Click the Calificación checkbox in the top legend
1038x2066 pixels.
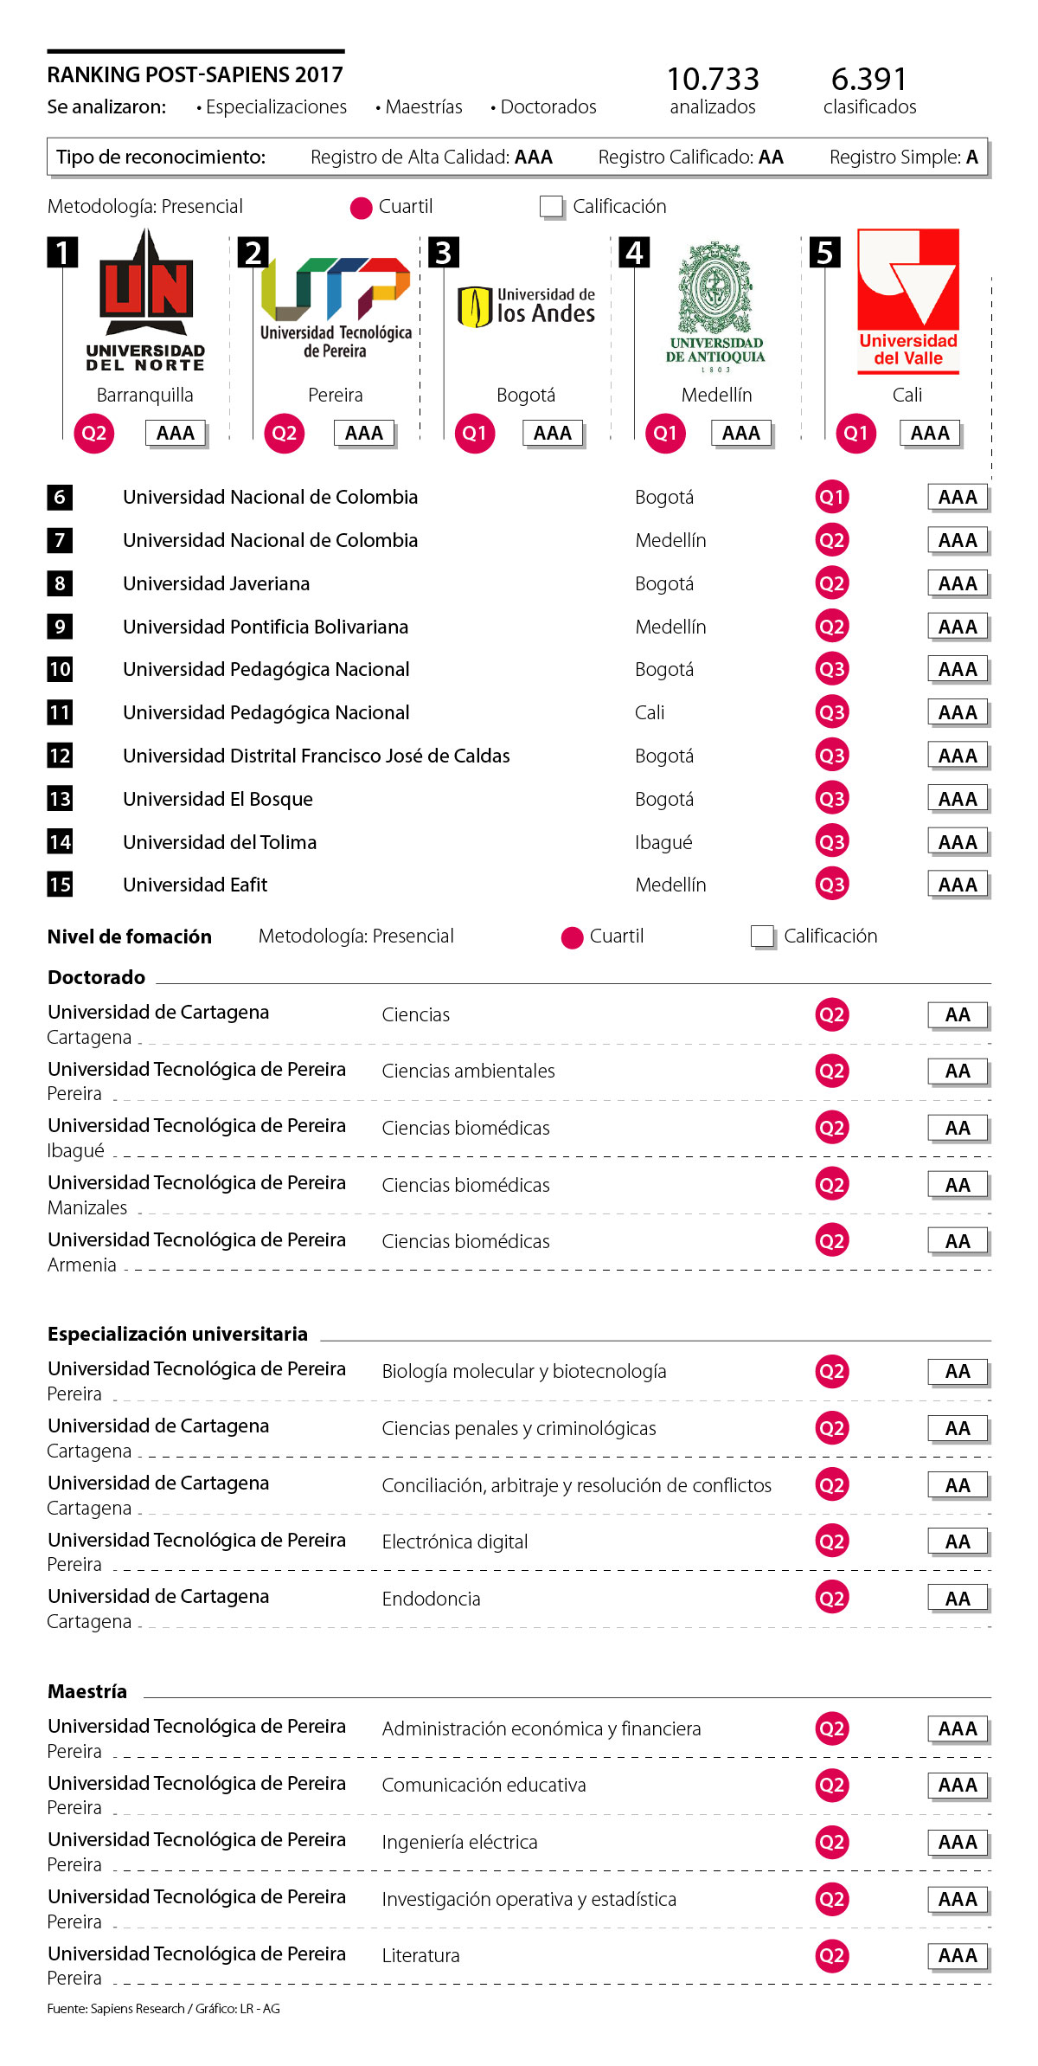550,206
